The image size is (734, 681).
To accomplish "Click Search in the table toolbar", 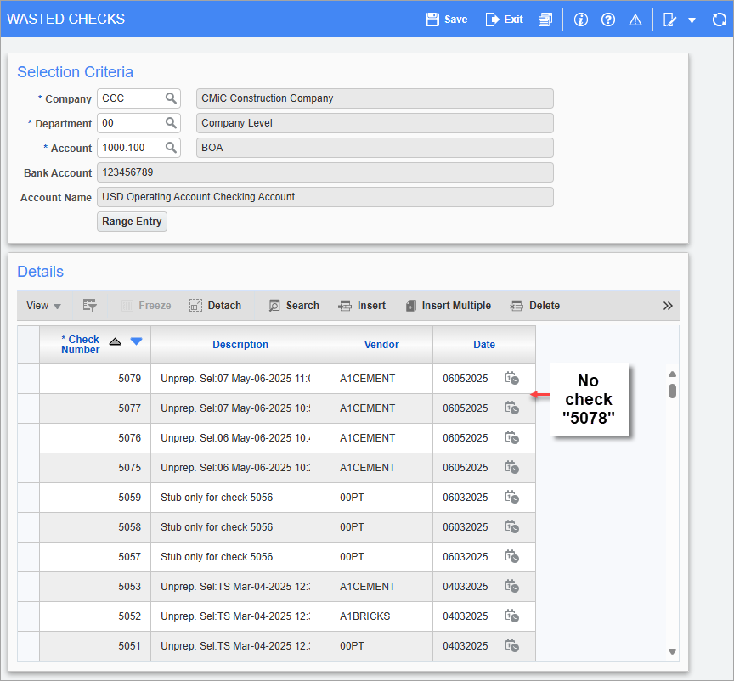I will coord(294,306).
